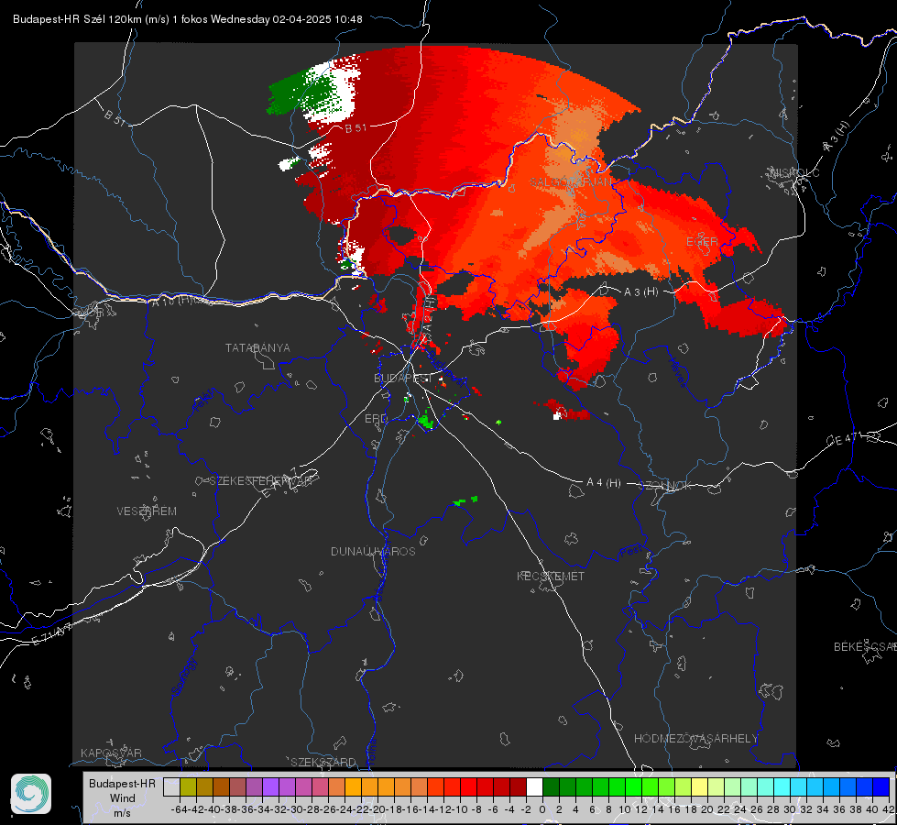Click the olive swatch above -64

click(188, 786)
